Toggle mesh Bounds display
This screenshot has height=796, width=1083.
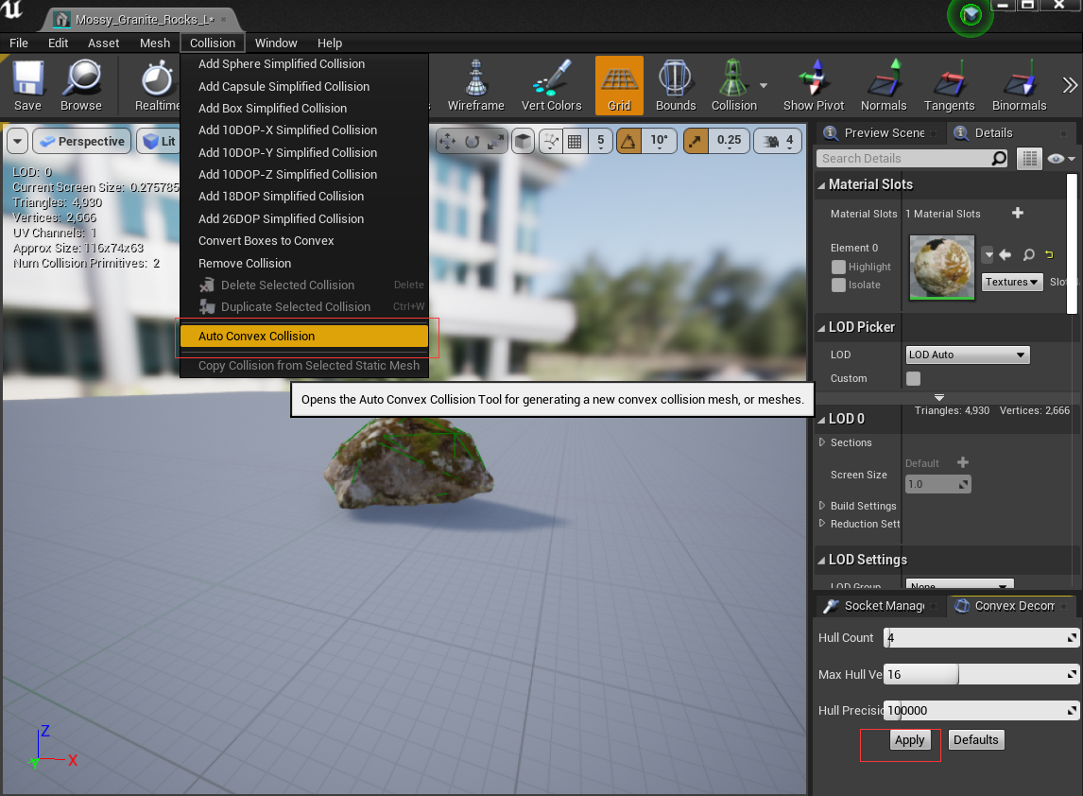(675, 85)
